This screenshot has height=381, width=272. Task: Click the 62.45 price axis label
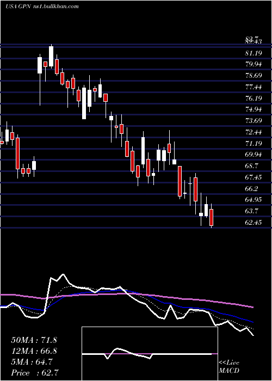point(254,222)
